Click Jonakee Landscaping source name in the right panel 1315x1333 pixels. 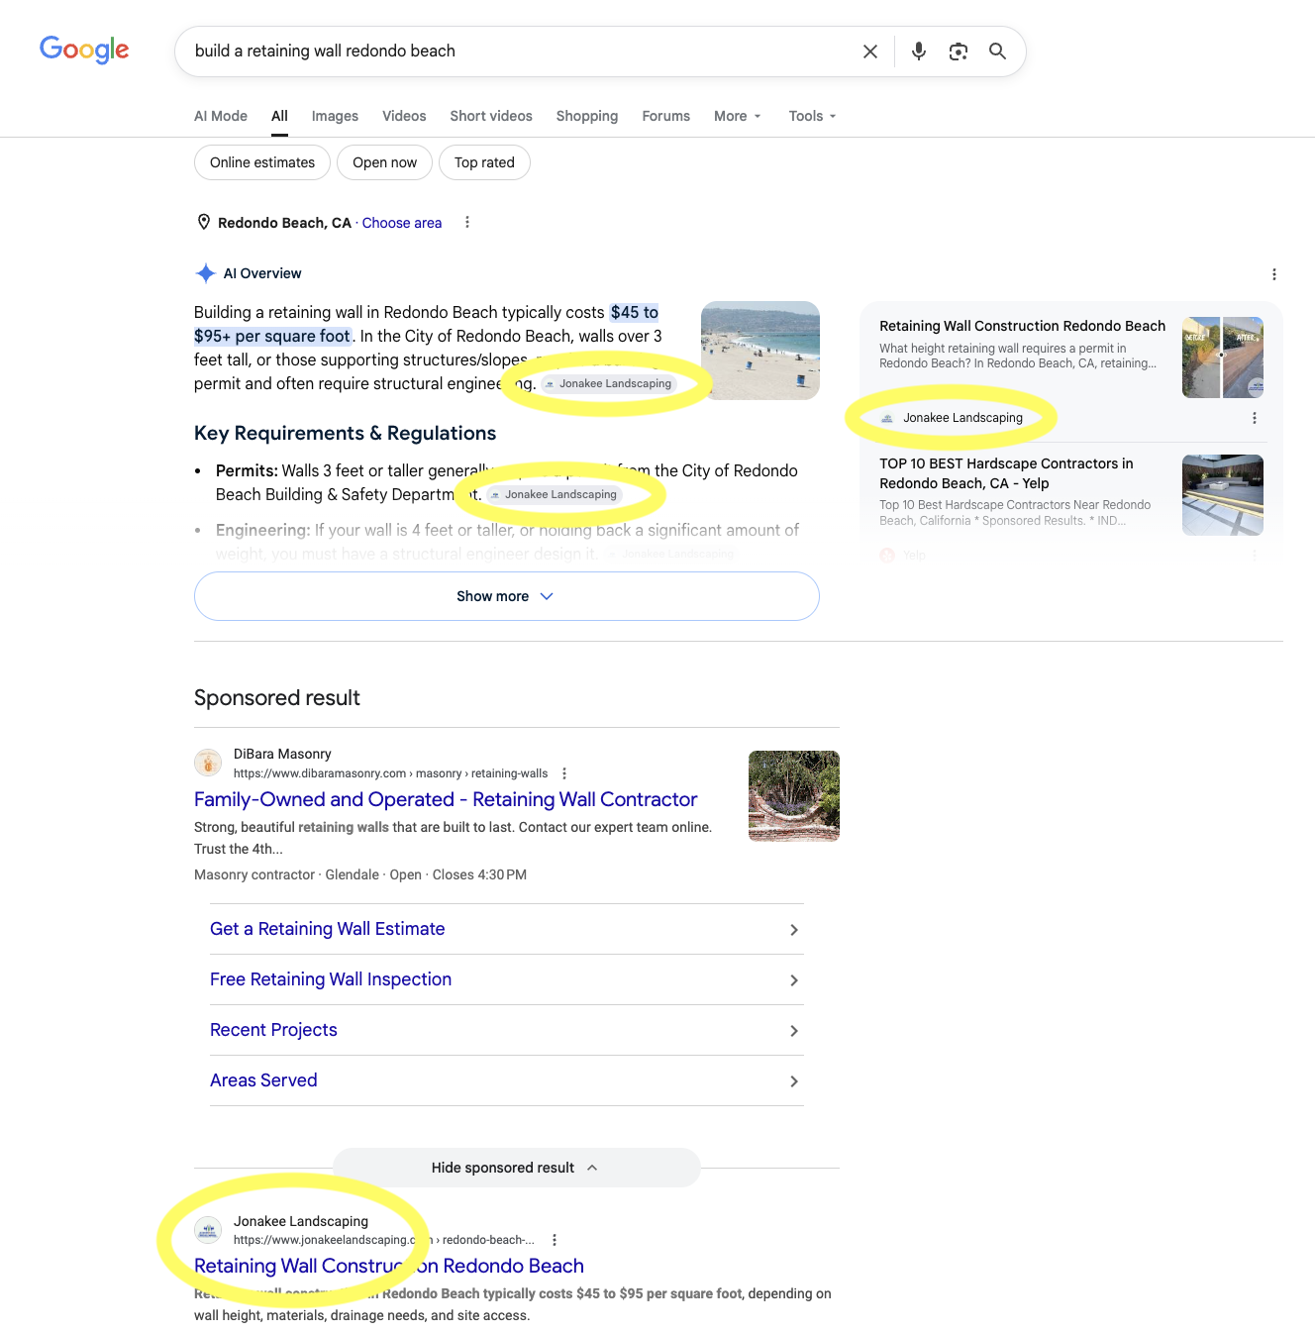pos(962,418)
